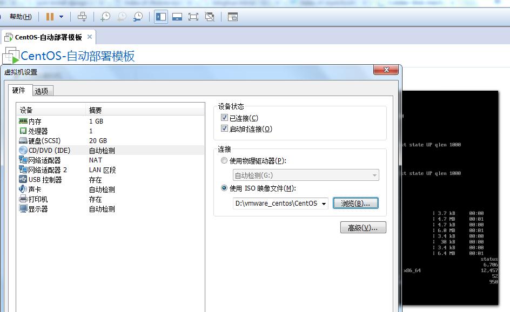This screenshot has width=510, height=312.
Task: Click the 设备 column header
Action: 51,110
